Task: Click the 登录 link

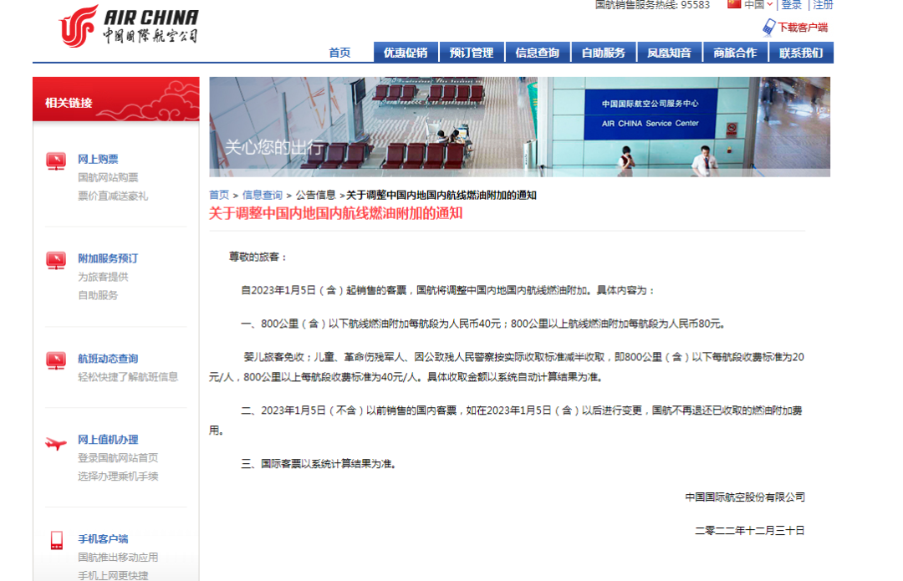Action: 791,5
